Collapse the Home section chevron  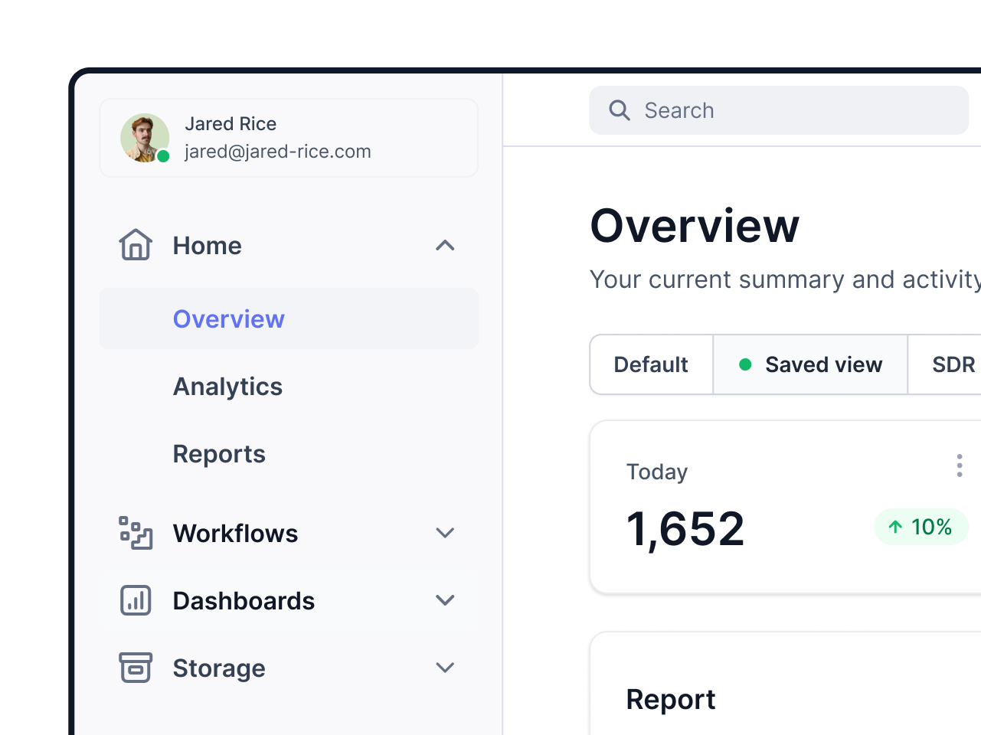(x=445, y=245)
